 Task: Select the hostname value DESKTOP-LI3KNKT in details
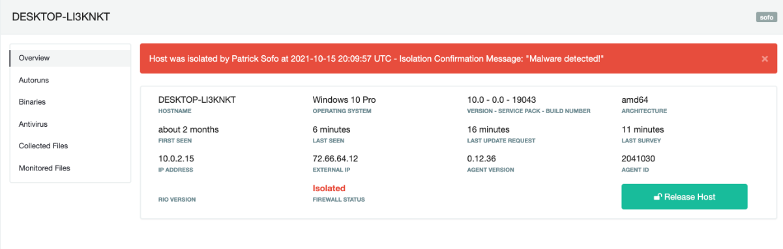[x=197, y=100]
